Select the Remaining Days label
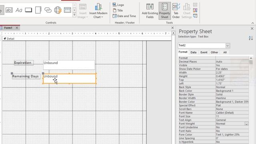256x144 pixels. (26, 76)
